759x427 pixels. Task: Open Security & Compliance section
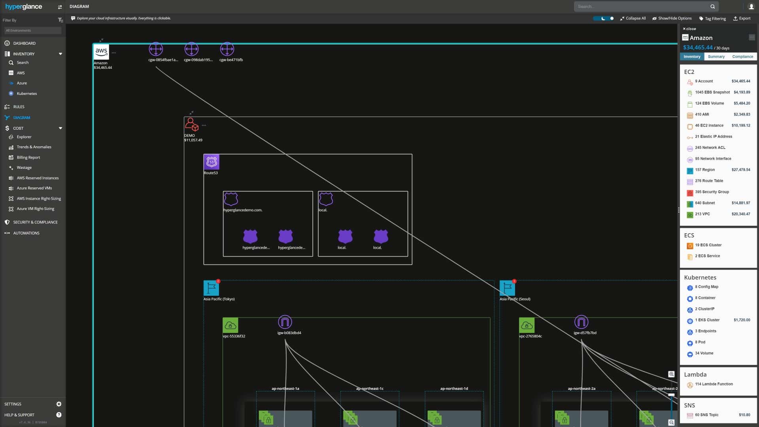[x=35, y=222]
